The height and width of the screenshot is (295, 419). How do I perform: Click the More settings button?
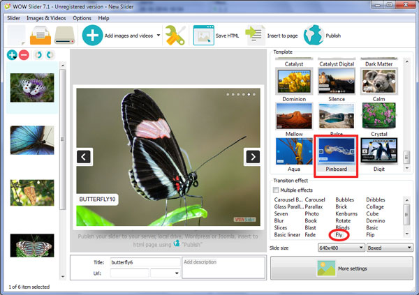pyautogui.click(x=341, y=268)
